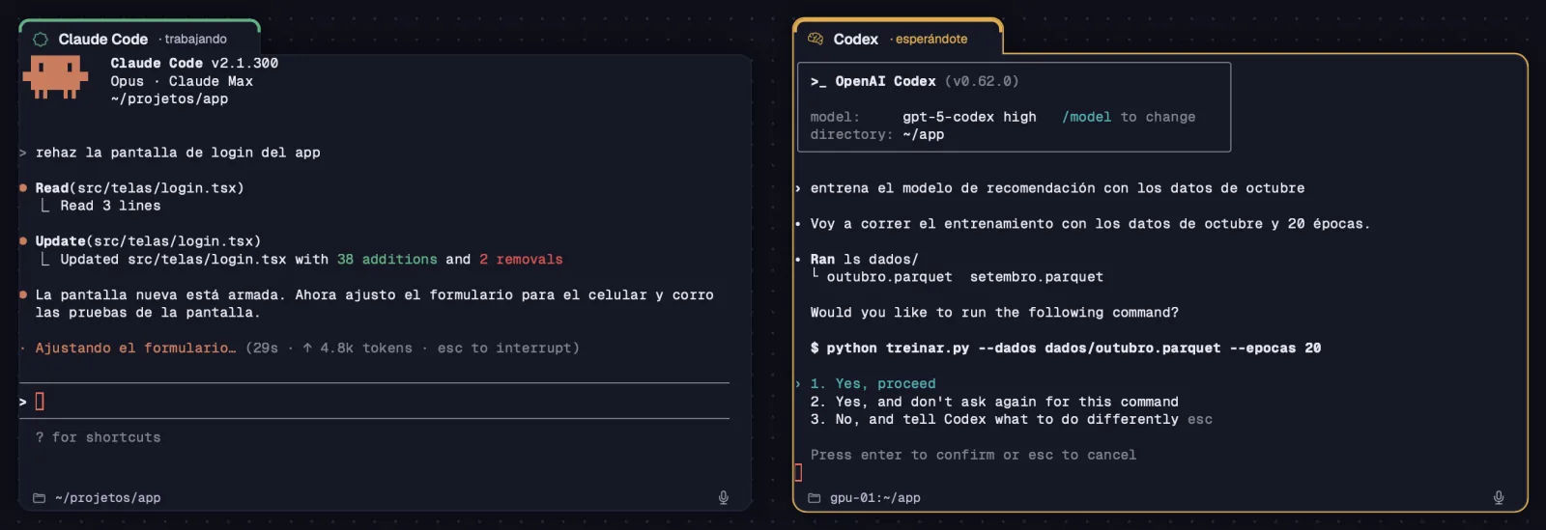Click the 2 removals text
This screenshot has width=1546, height=530.
[x=521, y=260]
